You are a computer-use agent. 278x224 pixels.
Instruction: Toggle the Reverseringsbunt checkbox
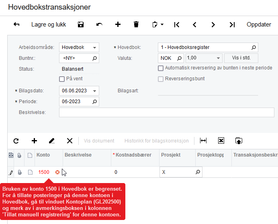[161, 79]
